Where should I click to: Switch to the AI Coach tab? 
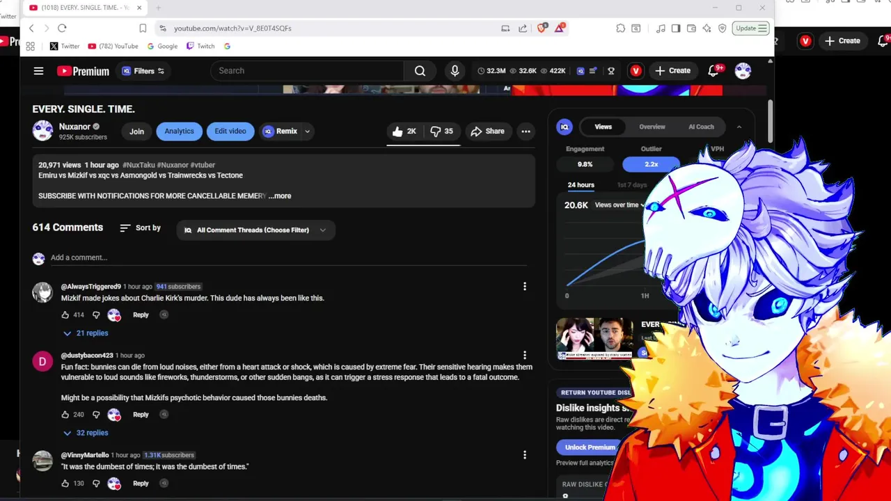point(701,127)
